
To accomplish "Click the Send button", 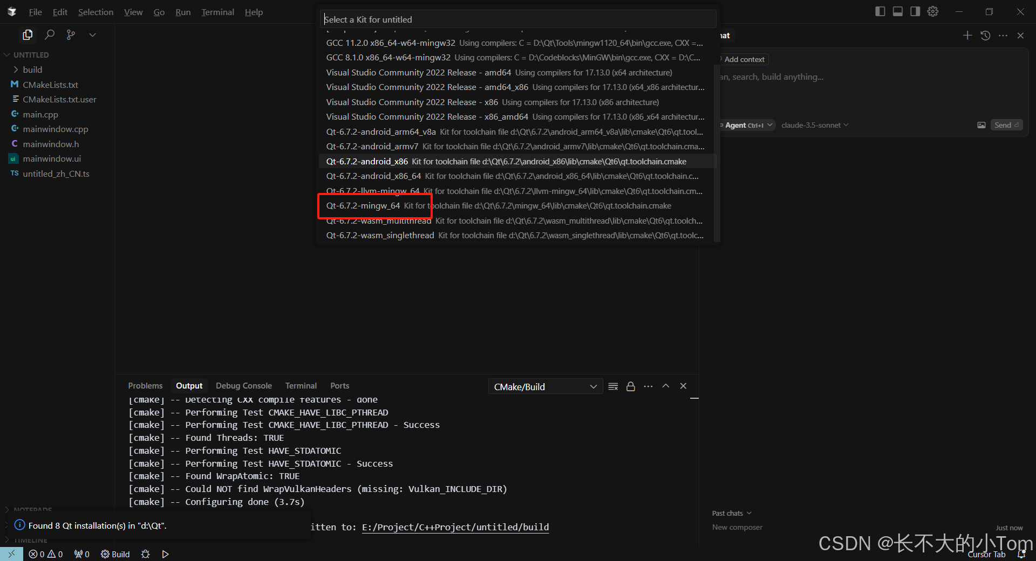I will (1006, 125).
